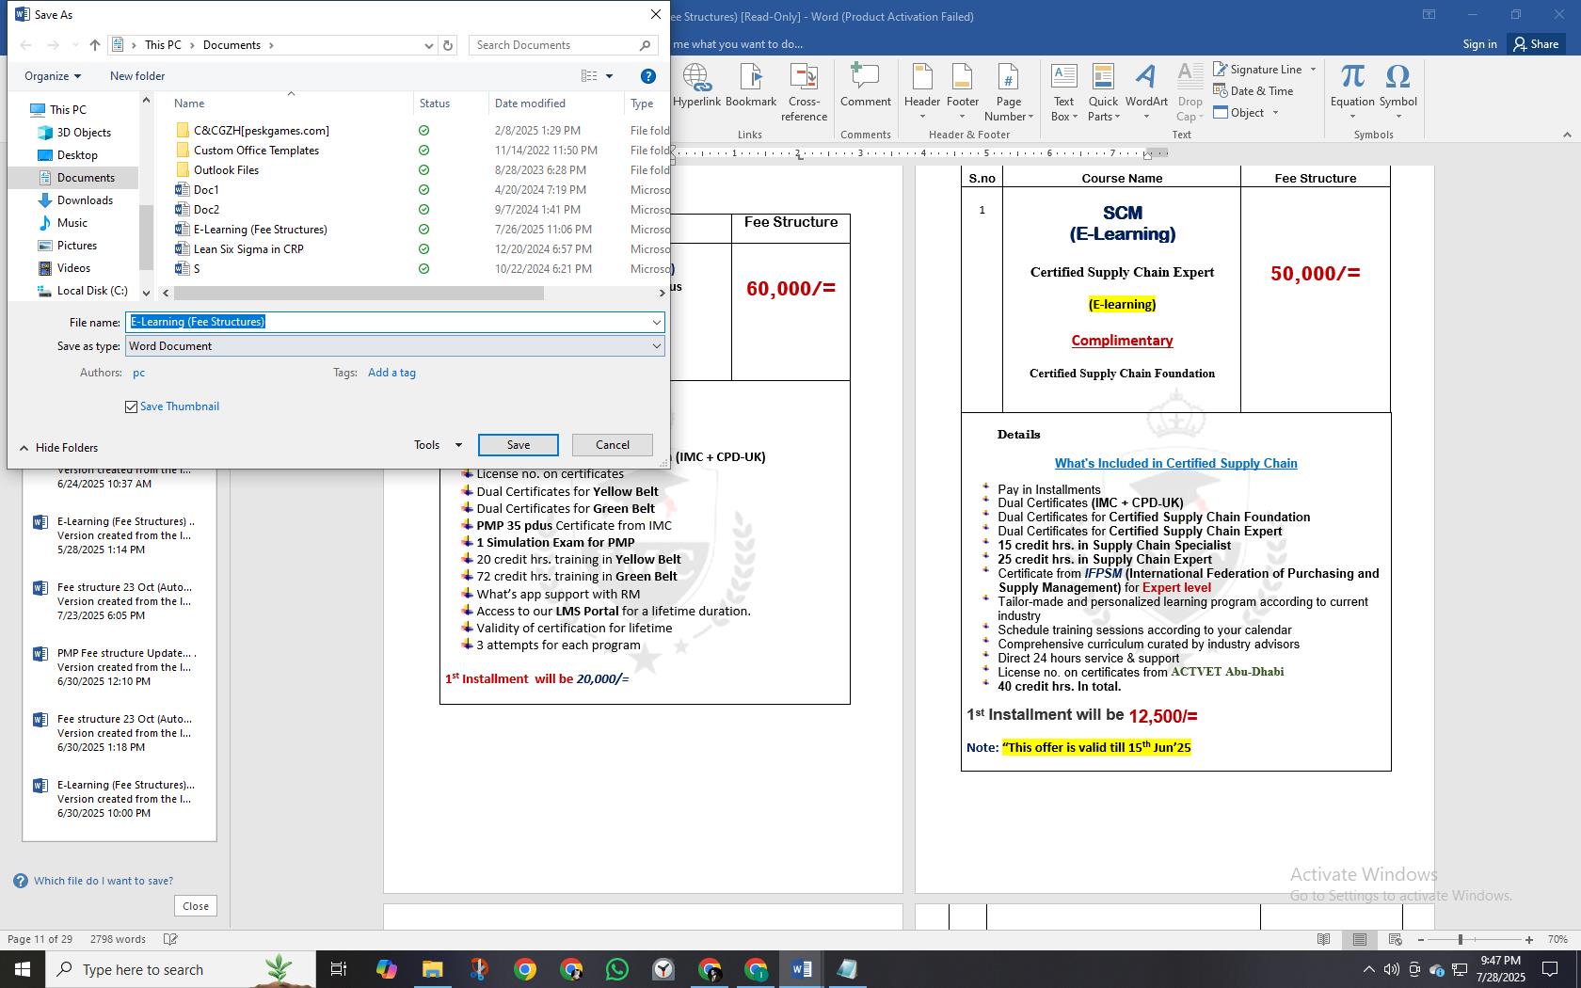The height and width of the screenshot is (988, 1581).
Task: Cancel the Save As dialog
Action: click(x=613, y=445)
